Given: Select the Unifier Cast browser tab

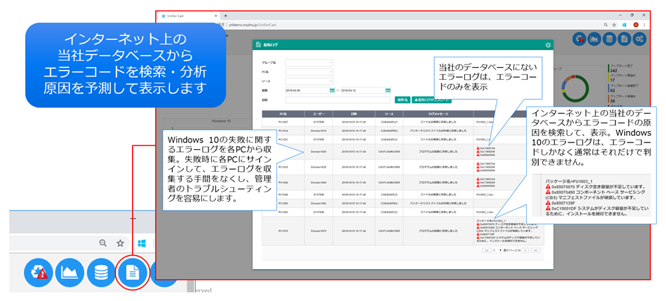Looking at the screenshot, I should [x=188, y=16].
